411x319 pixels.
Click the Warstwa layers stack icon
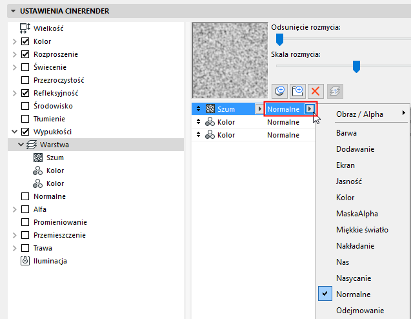(32, 145)
